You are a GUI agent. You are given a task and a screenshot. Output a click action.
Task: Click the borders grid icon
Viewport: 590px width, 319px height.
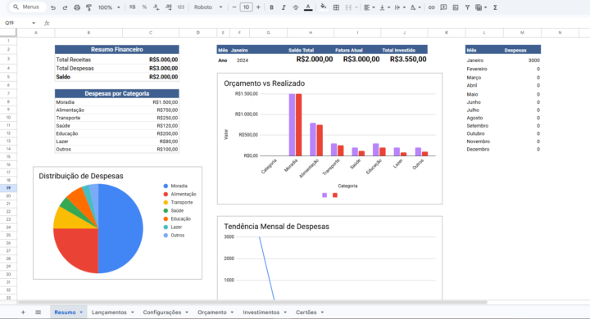coord(336,7)
